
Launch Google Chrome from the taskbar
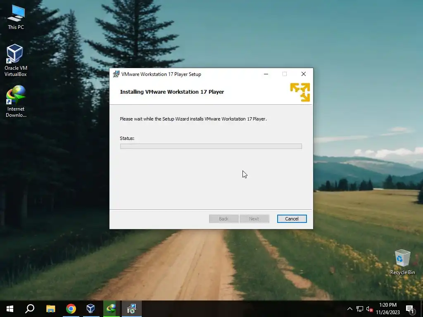click(x=71, y=309)
